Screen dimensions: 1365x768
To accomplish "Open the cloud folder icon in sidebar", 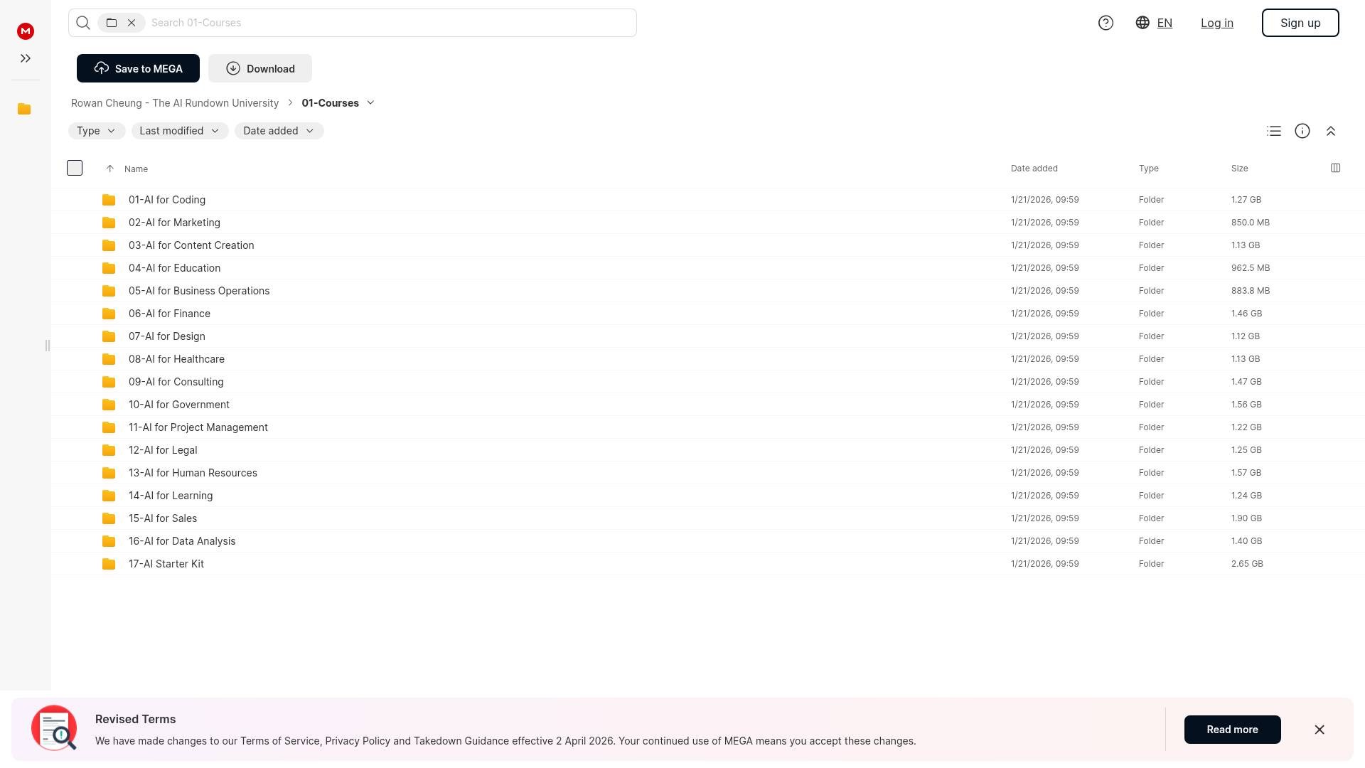I will pos(24,109).
